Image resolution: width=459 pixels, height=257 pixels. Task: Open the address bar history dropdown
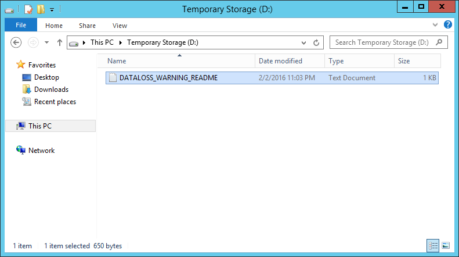pos(303,43)
